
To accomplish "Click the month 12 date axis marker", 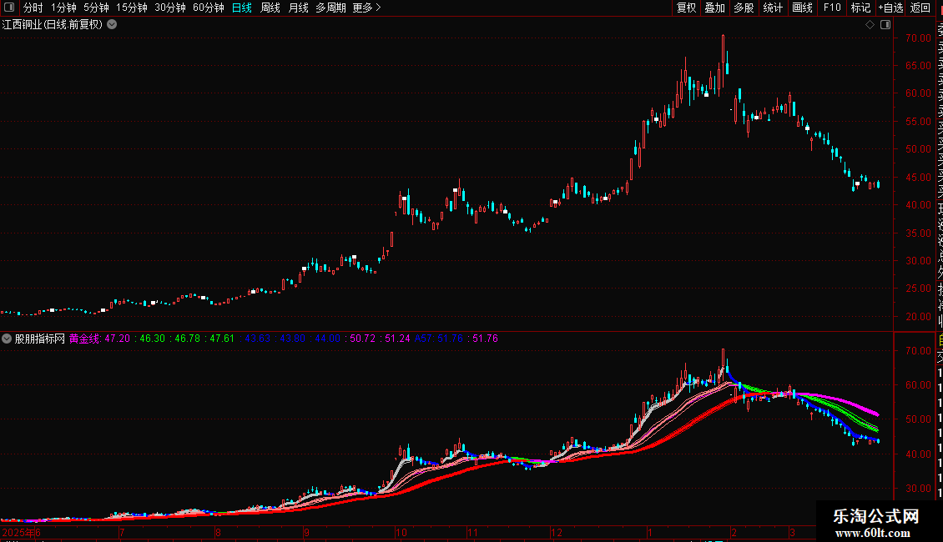I will point(557,532).
